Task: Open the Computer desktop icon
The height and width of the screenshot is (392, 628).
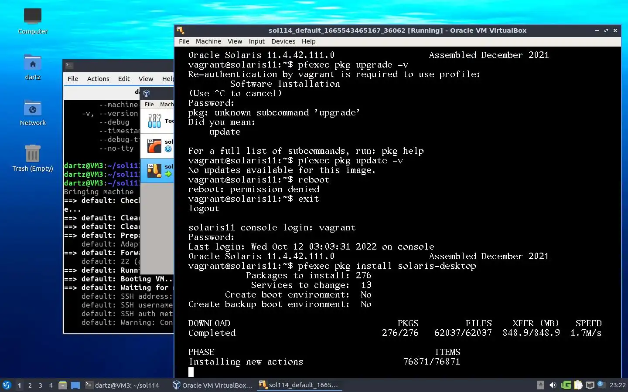Action: click(33, 21)
